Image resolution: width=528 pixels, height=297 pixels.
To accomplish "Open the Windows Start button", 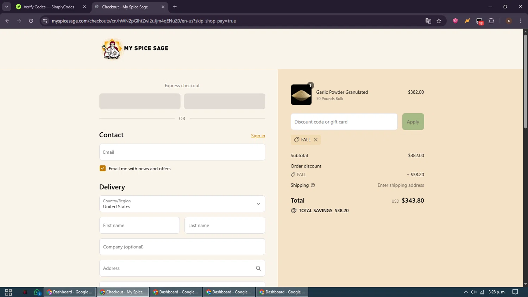I will (x=8, y=292).
